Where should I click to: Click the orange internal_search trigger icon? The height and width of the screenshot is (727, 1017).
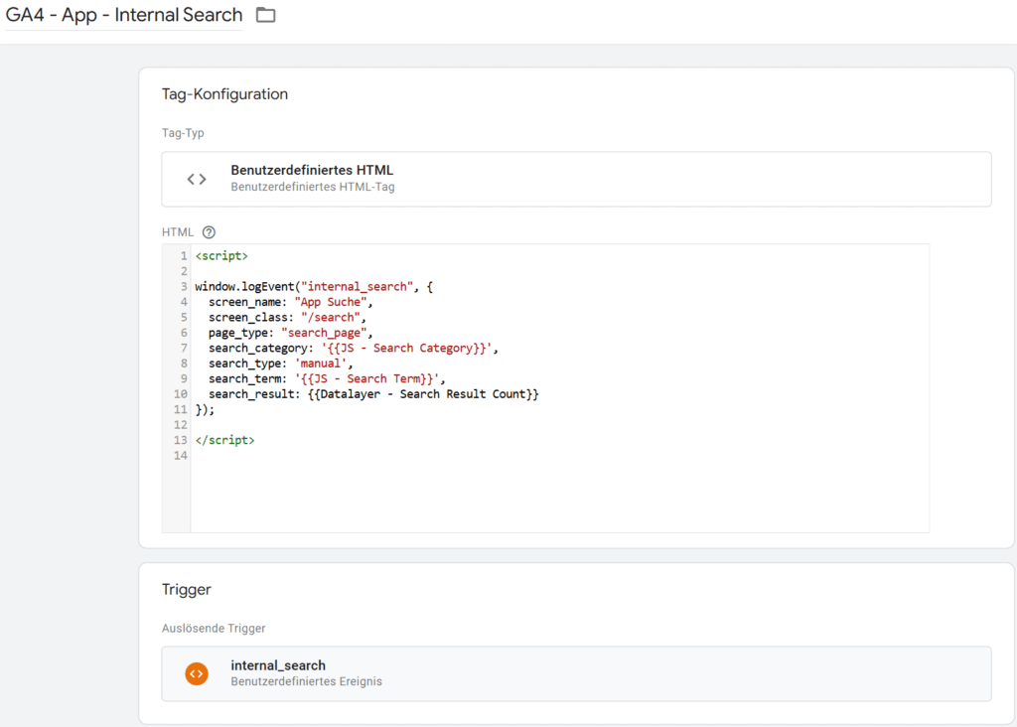197,673
